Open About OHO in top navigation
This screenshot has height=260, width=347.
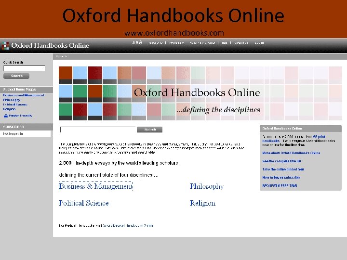pos(156,43)
